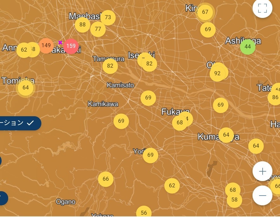Open the 62 marker near Annaka
The width and height of the screenshot is (280, 217).
[x=24, y=50]
